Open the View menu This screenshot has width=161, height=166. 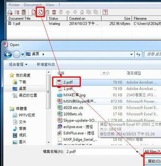(50, 5)
